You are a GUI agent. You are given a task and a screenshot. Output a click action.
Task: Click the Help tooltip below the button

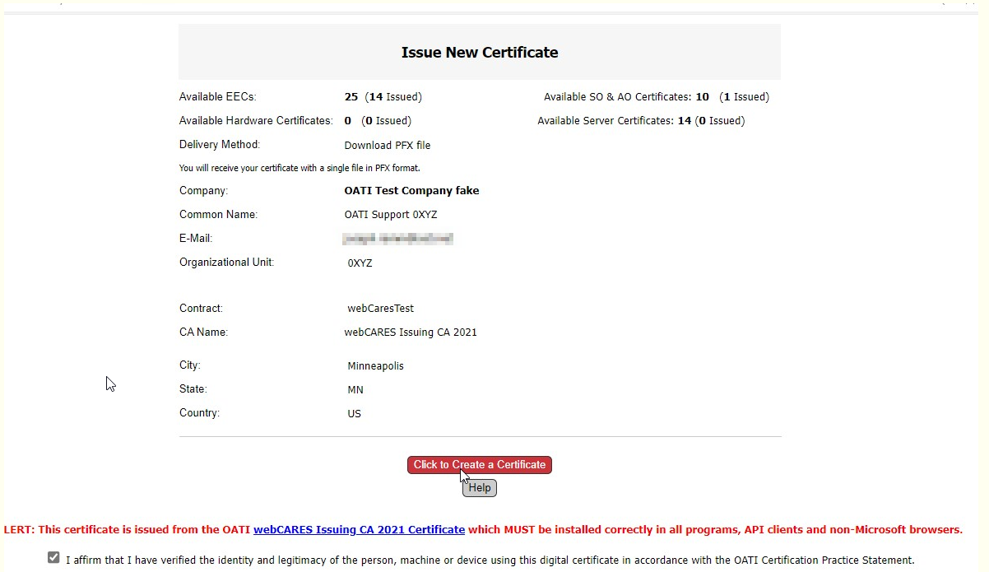pyautogui.click(x=480, y=488)
